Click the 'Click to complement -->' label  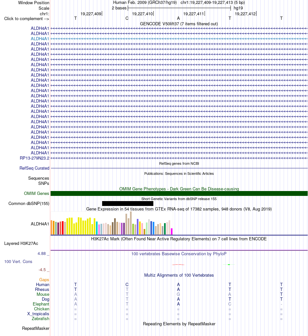tap(27, 18)
